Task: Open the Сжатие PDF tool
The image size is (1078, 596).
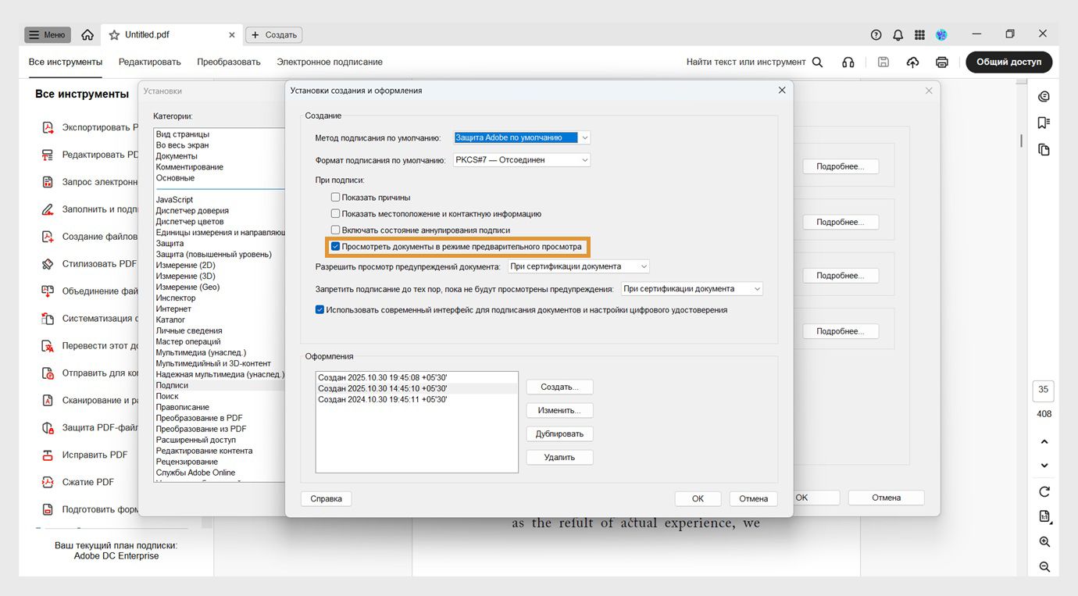Action: 88,482
